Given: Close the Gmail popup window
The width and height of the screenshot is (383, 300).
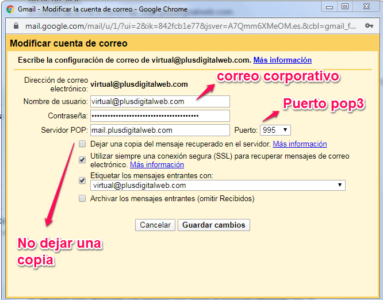Looking at the screenshot, I should pyautogui.click(x=366, y=6).
